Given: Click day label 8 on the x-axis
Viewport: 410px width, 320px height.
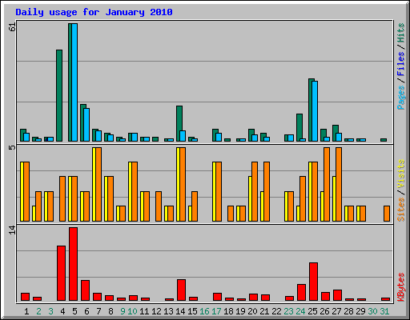Looking at the screenshot, I should point(111,311).
